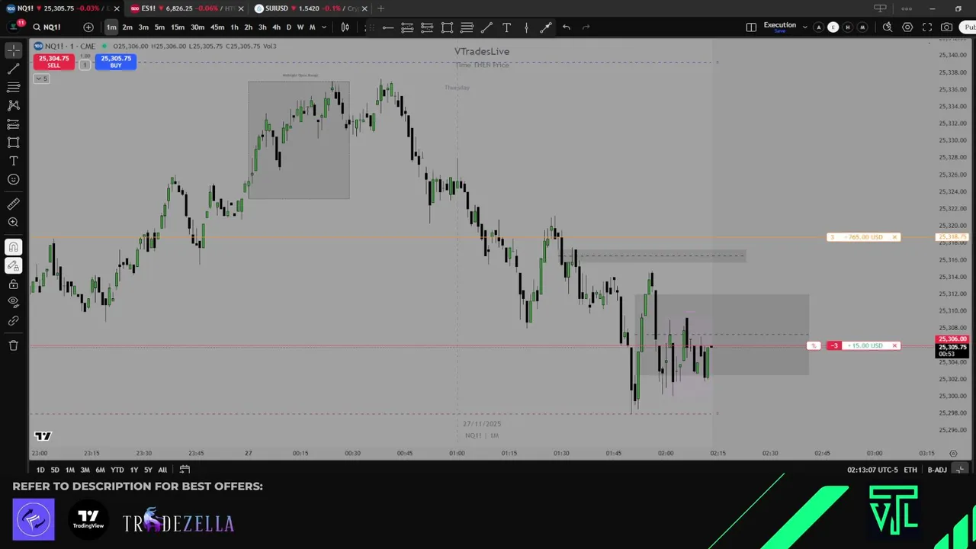Screen dimensions: 976x549
Task: Select the E layout circle button
Action: [x=833, y=27]
